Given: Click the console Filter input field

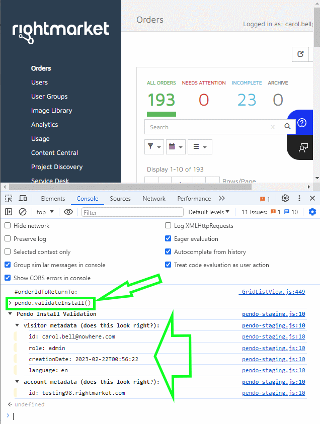Looking at the screenshot, I should coord(132,212).
